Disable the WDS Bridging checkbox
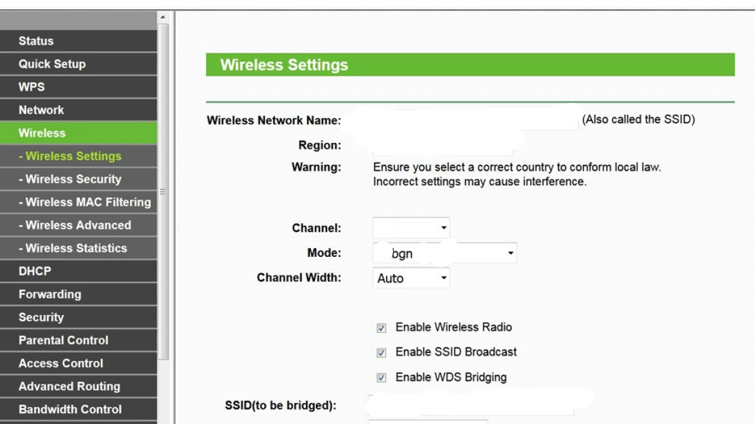The height and width of the screenshot is (424, 755). 382,378
